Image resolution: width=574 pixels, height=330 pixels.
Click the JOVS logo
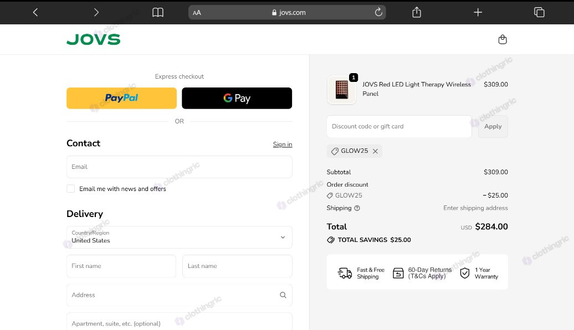pos(93,39)
